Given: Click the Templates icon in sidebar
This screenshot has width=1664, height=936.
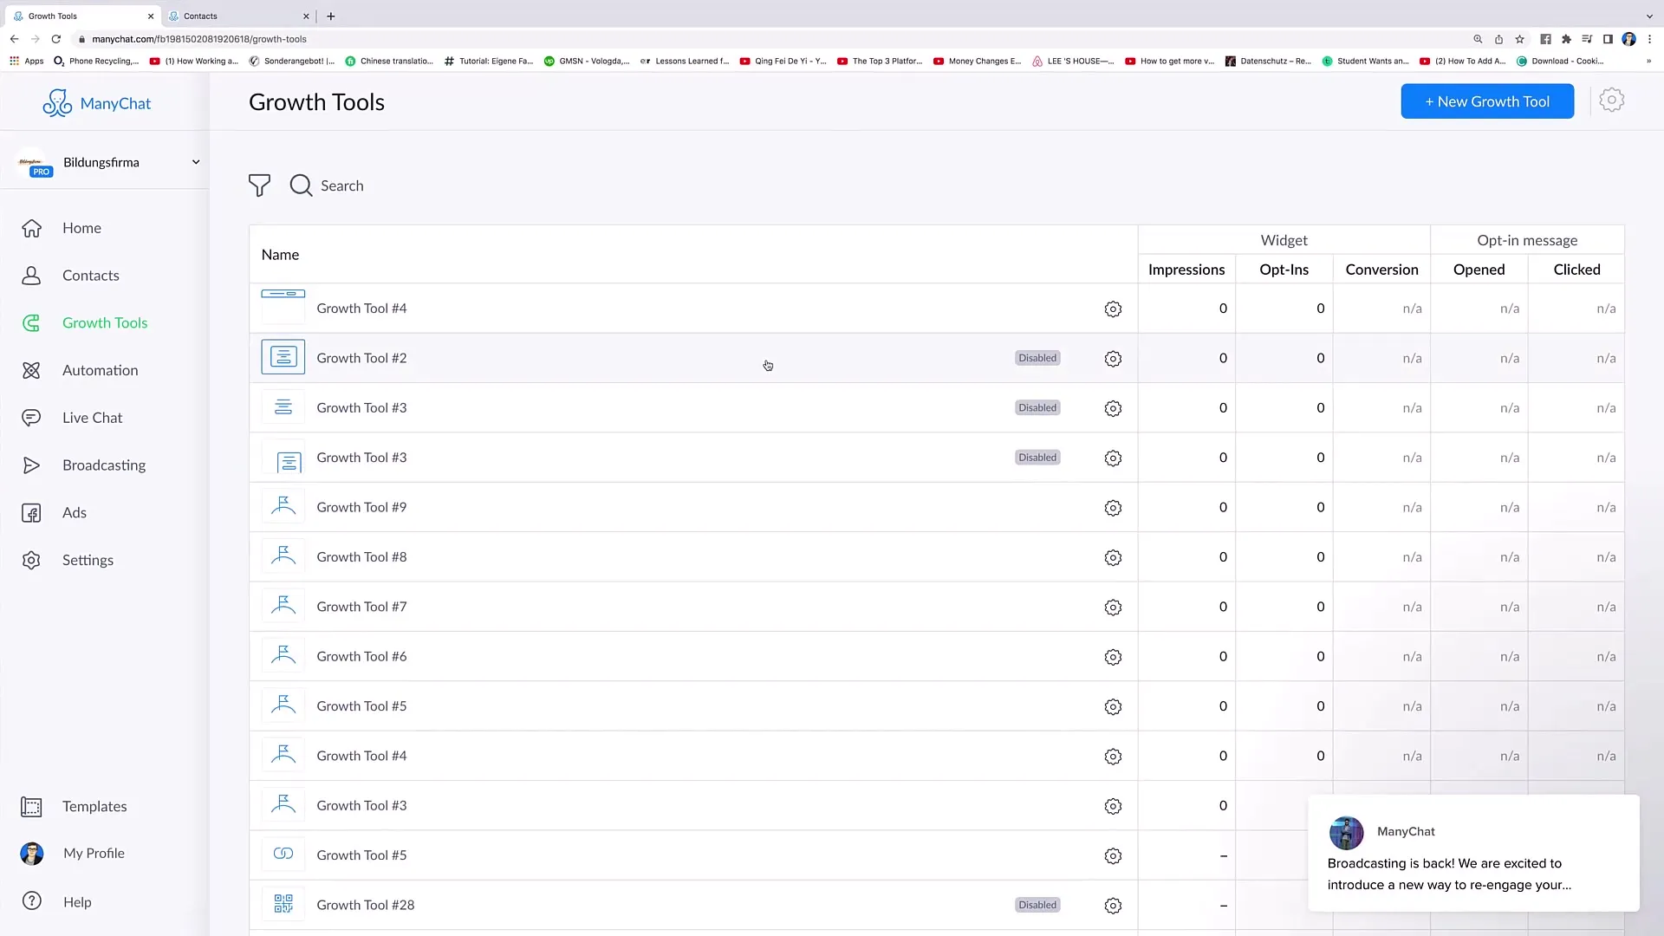Looking at the screenshot, I should click(x=32, y=807).
